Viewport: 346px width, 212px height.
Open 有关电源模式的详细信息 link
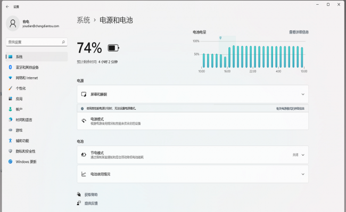click(x=290, y=109)
